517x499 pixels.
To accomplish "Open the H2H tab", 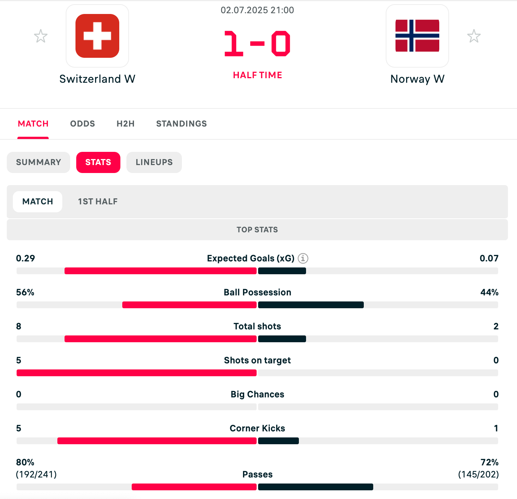I will 125,124.
